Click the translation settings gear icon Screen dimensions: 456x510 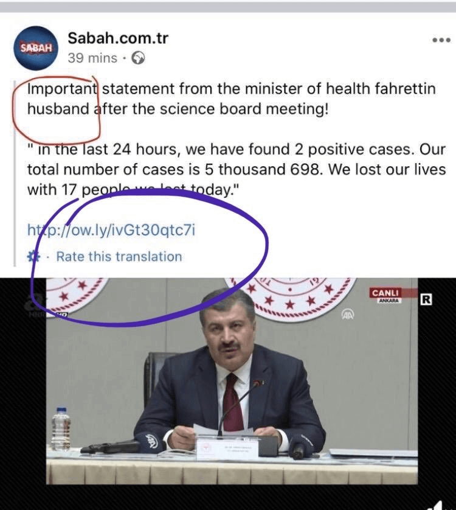[33, 257]
